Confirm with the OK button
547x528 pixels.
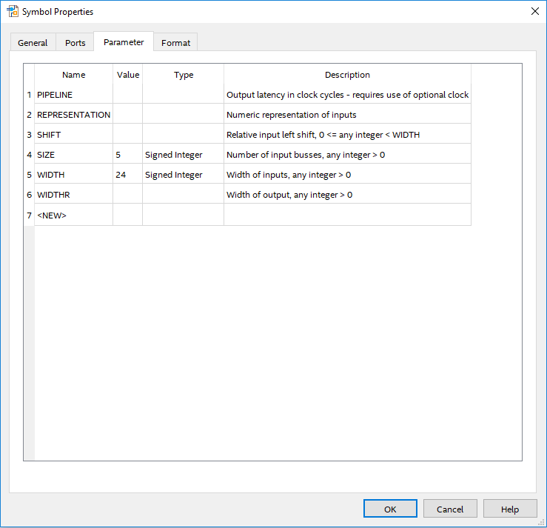pyautogui.click(x=390, y=509)
